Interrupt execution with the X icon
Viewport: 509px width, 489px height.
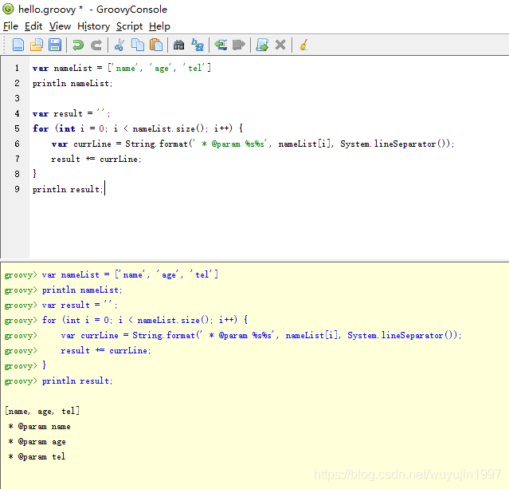(280, 45)
